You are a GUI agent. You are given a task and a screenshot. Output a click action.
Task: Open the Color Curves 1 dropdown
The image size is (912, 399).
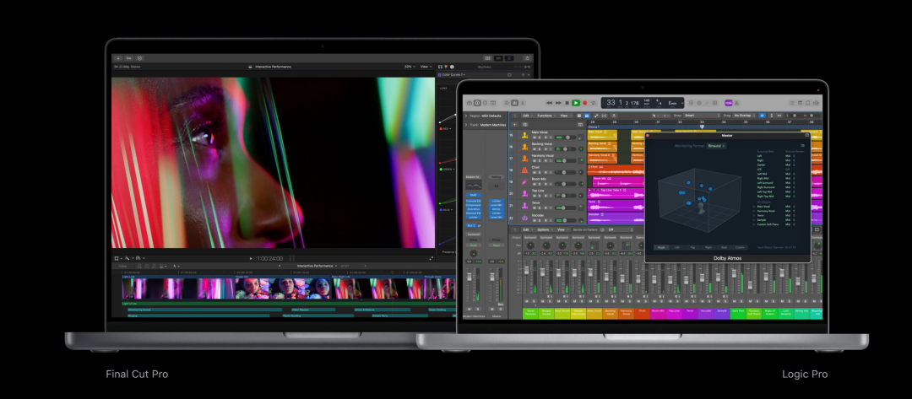(454, 75)
